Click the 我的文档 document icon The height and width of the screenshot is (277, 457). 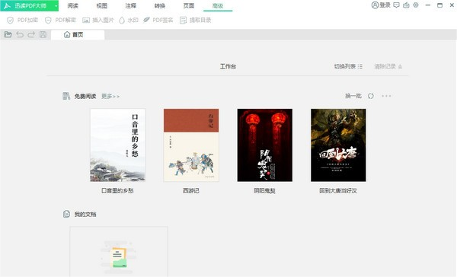pyautogui.click(x=66, y=214)
